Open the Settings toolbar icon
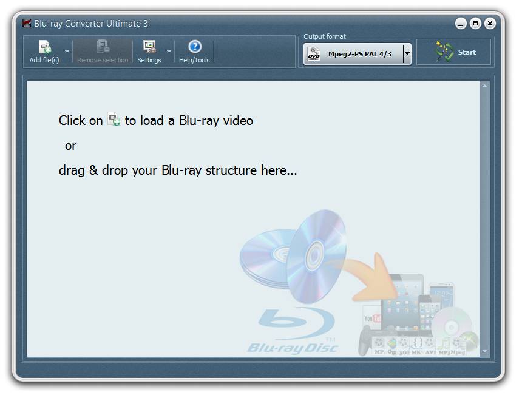This screenshot has width=522, height=398. [149, 47]
